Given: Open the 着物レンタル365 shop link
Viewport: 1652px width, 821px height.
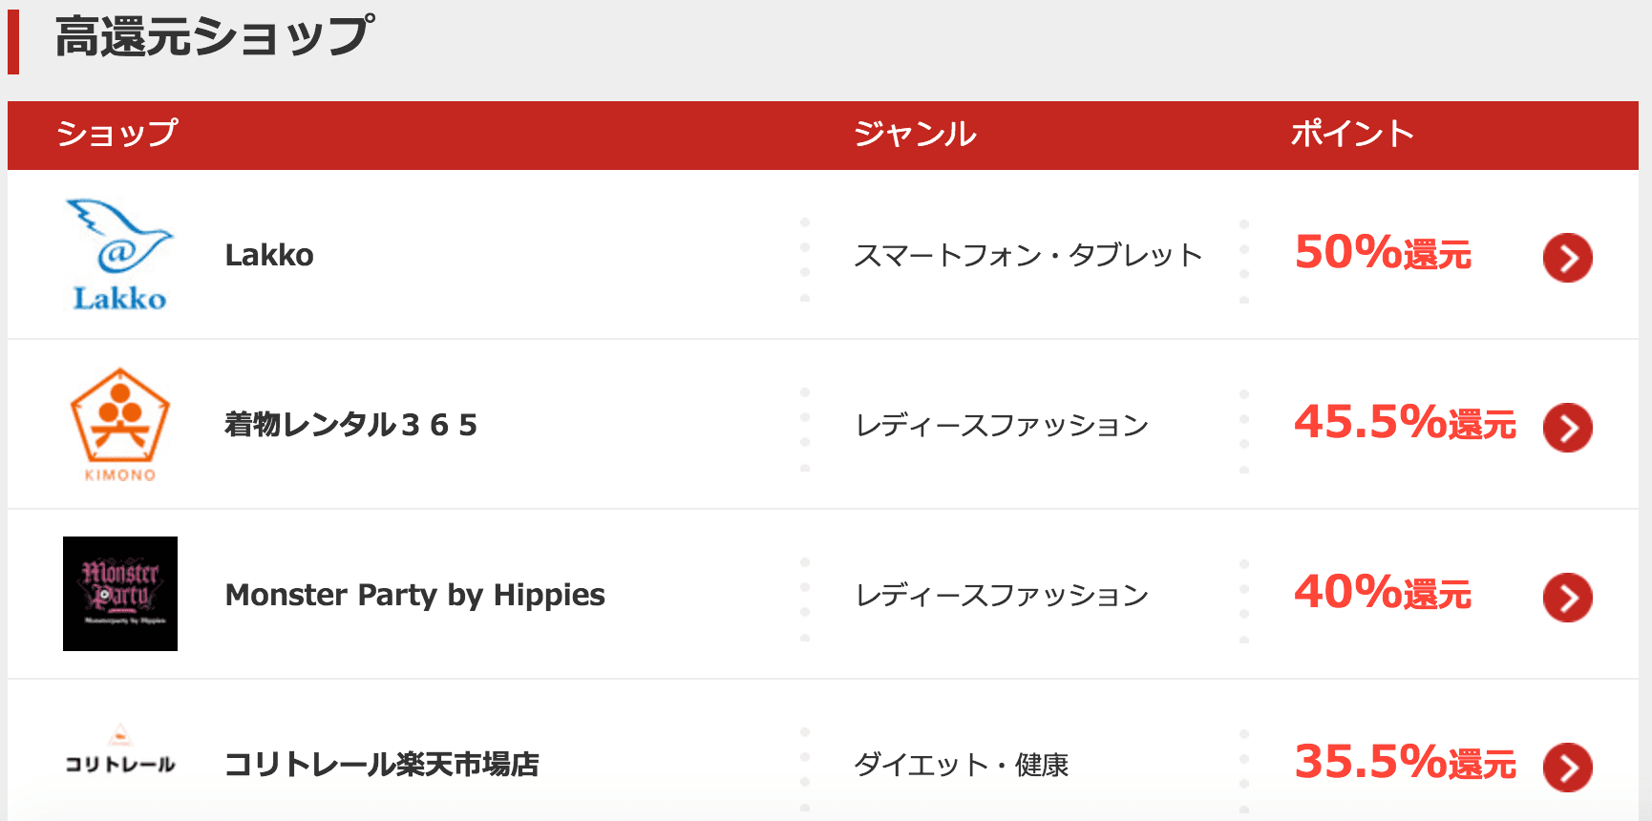Looking at the screenshot, I should point(350,425).
